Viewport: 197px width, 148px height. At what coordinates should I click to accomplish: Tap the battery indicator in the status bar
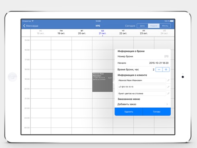pos(172,21)
